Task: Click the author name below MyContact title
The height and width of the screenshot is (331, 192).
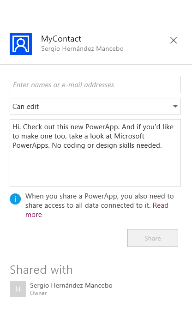Action: click(x=82, y=49)
